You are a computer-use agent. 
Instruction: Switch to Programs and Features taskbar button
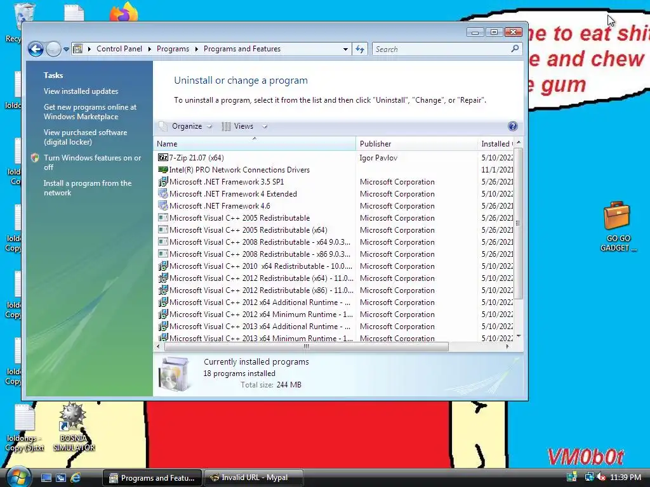coord(152,478)
